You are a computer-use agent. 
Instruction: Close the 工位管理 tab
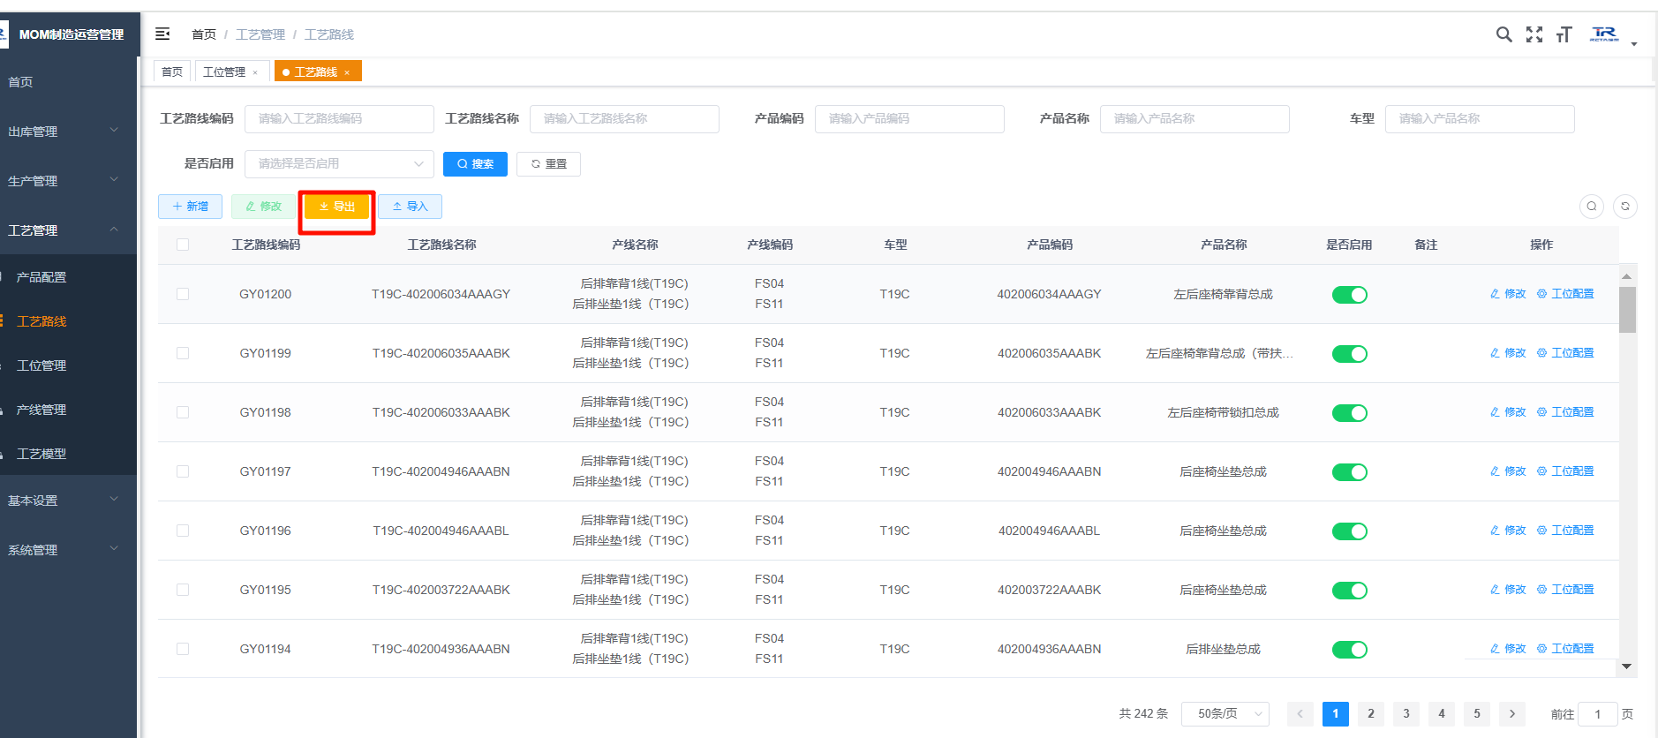click(255, 72)
